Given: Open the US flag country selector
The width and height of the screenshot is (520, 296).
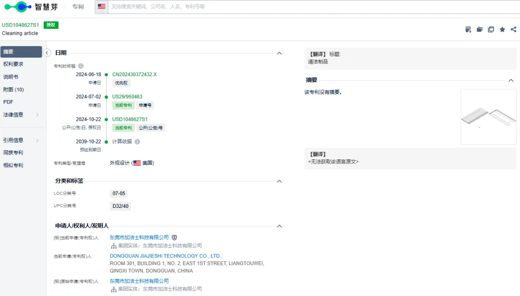Looking at the screenshot, I should (x=102, y=7).
